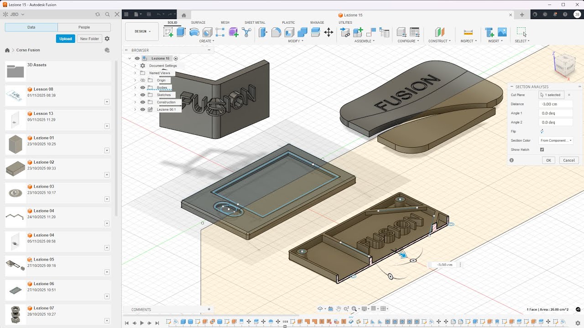Open the MODIFY menu
Screen dimensions: 584x328
pyautogui.click(x=295, y=41)
